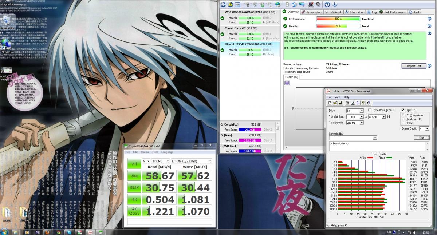
Task: Click the Windows Start orb
Action: pos(5,231)
